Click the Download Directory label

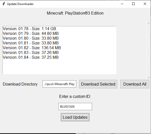pos(21,84)
